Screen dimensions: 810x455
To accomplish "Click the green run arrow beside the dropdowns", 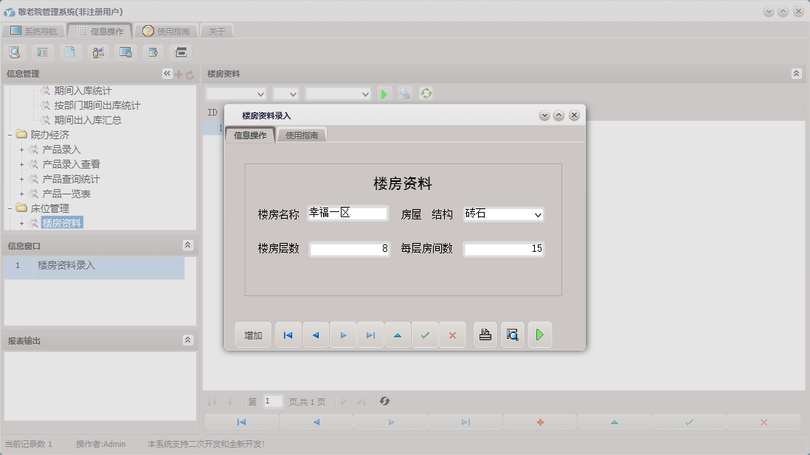I will [x=383, y=94].
